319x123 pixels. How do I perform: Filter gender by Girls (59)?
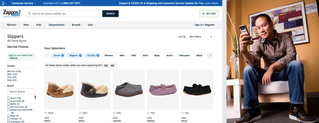[x=12, y=77]
